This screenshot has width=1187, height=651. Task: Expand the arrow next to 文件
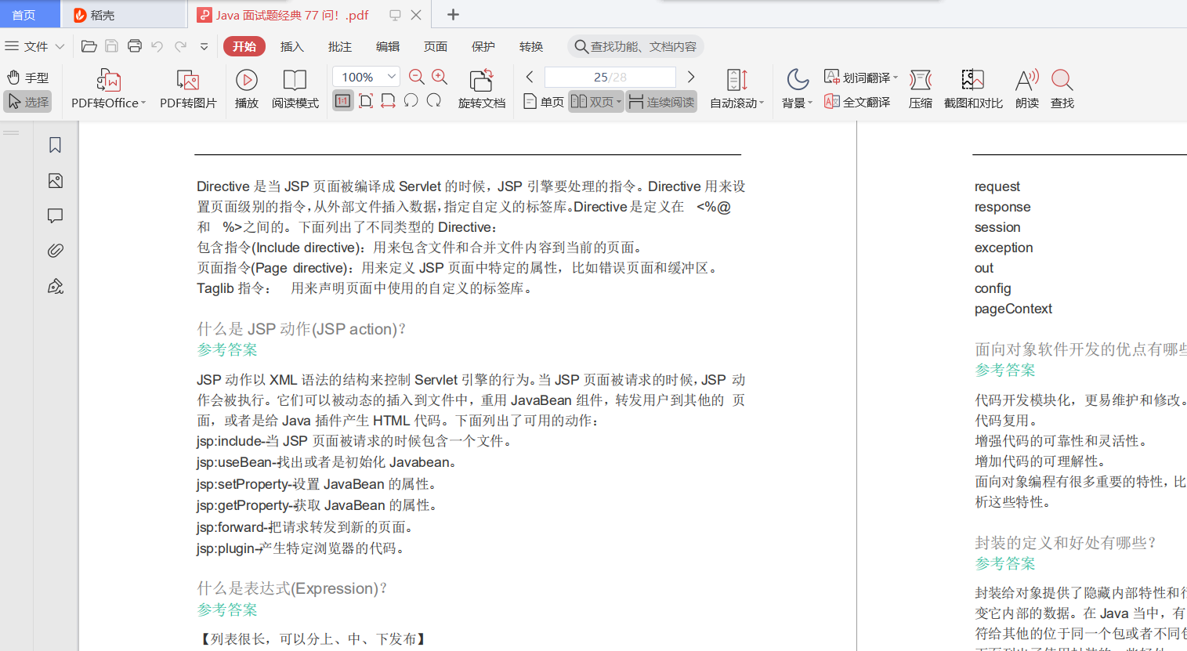60,46
